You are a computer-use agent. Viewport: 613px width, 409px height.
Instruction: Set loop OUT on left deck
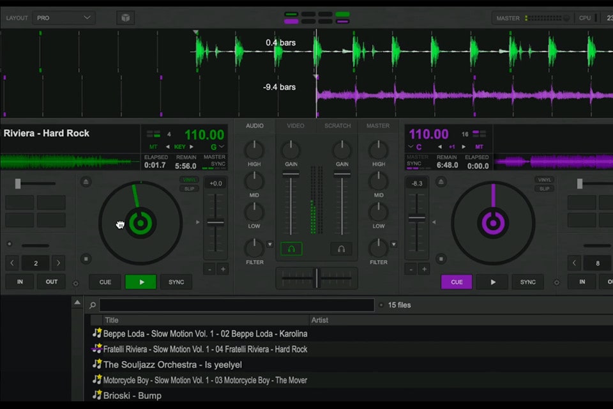[52, 282]
